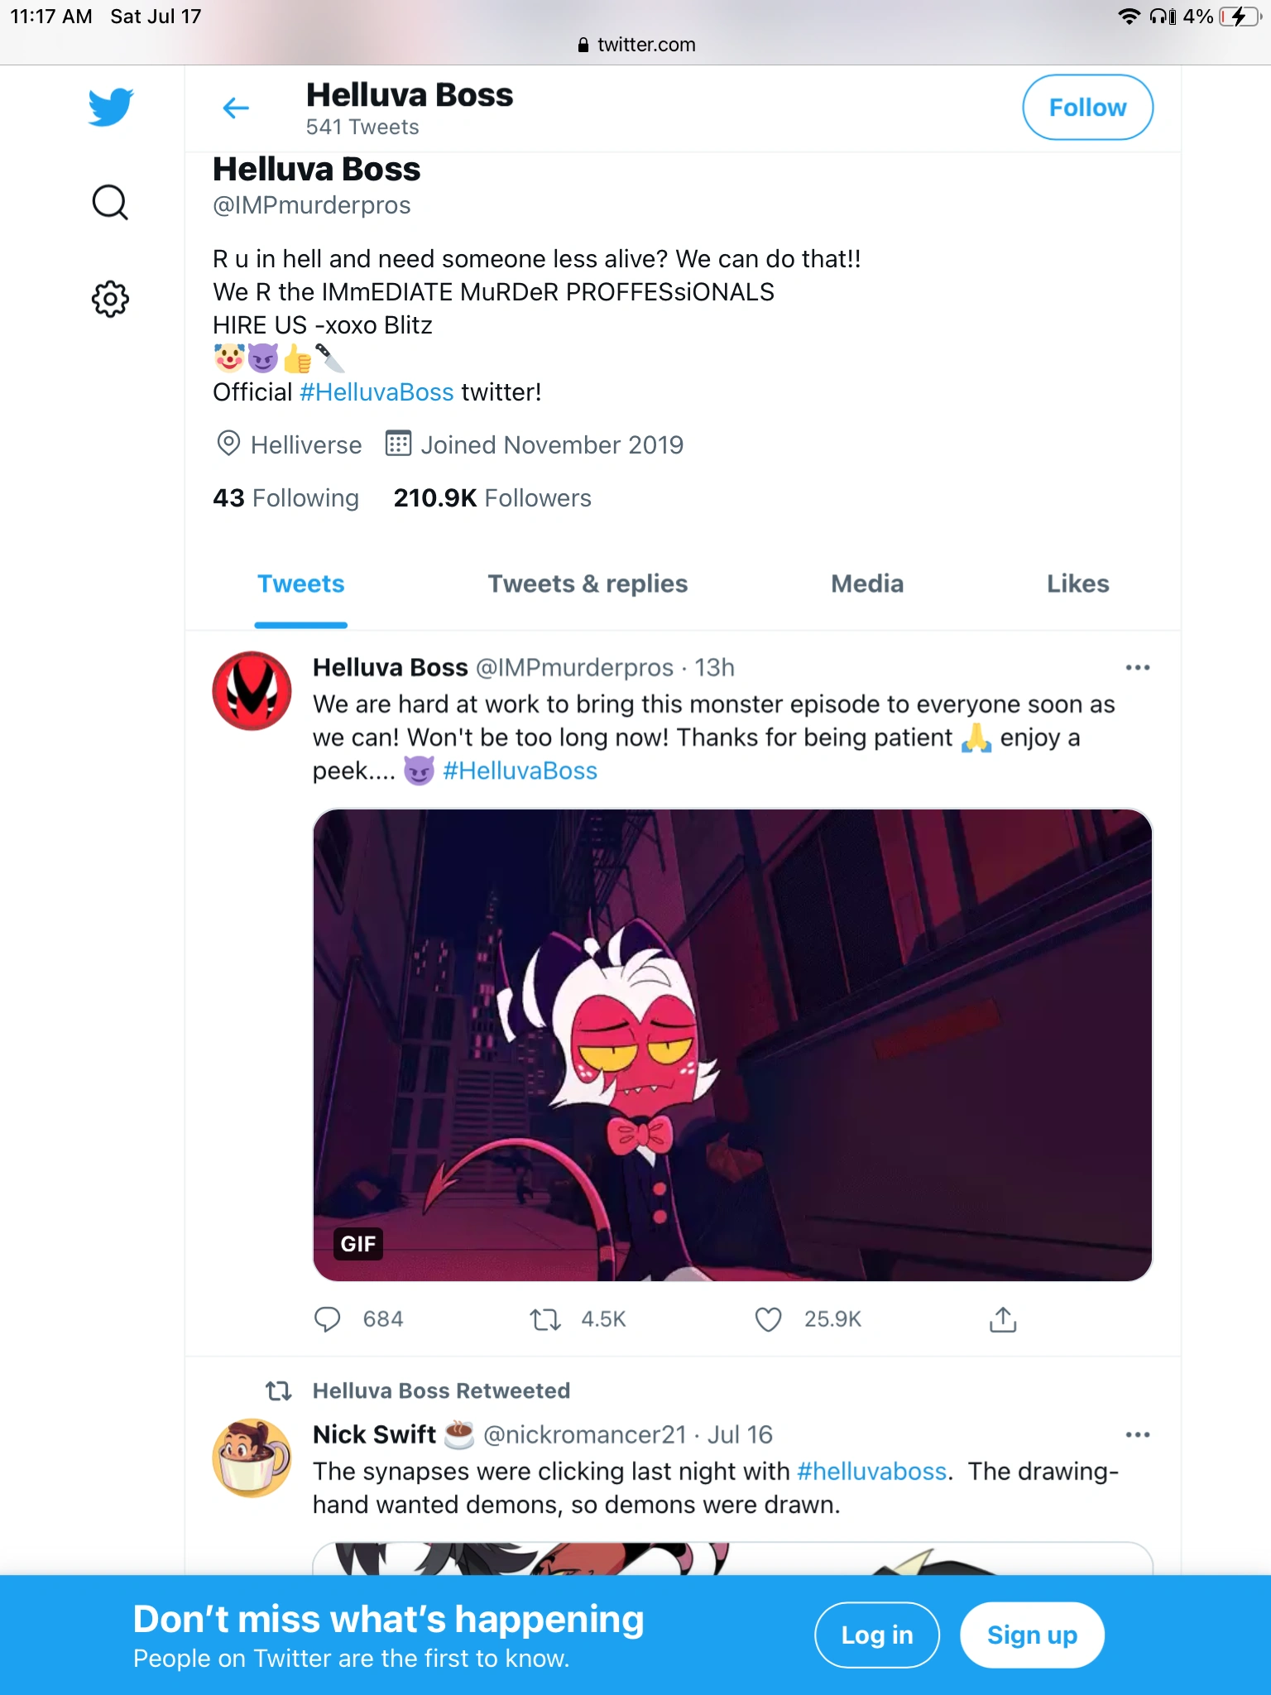The width and height of the screenshot is (1271, 1695).
Task: Expand the GIF by clicking its label
Action: (357, 1242)
